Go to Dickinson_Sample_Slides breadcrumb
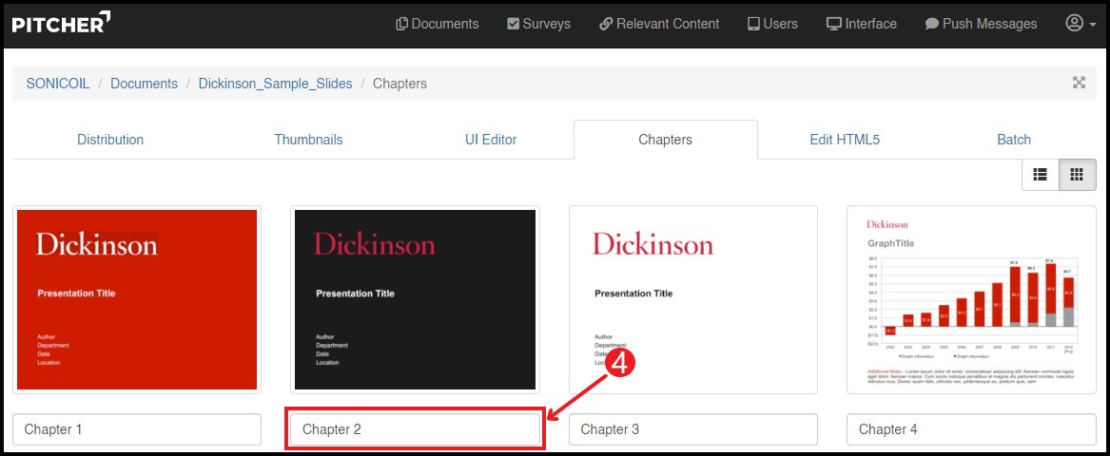The height and width of the screenshot is (456, 1110). click(x=275, y=84)
